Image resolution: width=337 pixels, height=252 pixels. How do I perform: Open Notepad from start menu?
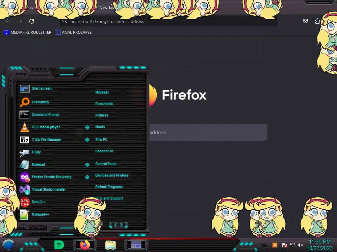click(32, 165)
